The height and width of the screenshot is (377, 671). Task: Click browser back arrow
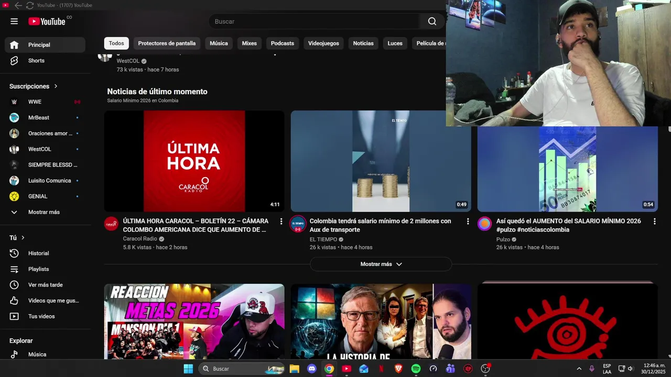18,5
